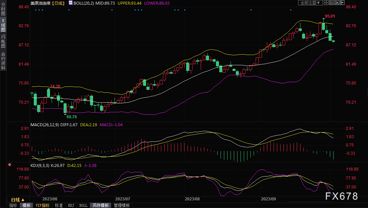Apply the KDJ template
The width and height of the screenshot is (368, 208).
[71, 205]
